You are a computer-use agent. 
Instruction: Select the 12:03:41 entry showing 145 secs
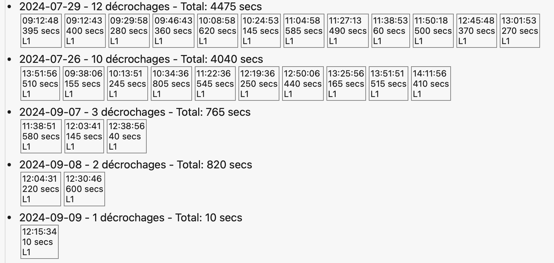click(x=84, y=136)
